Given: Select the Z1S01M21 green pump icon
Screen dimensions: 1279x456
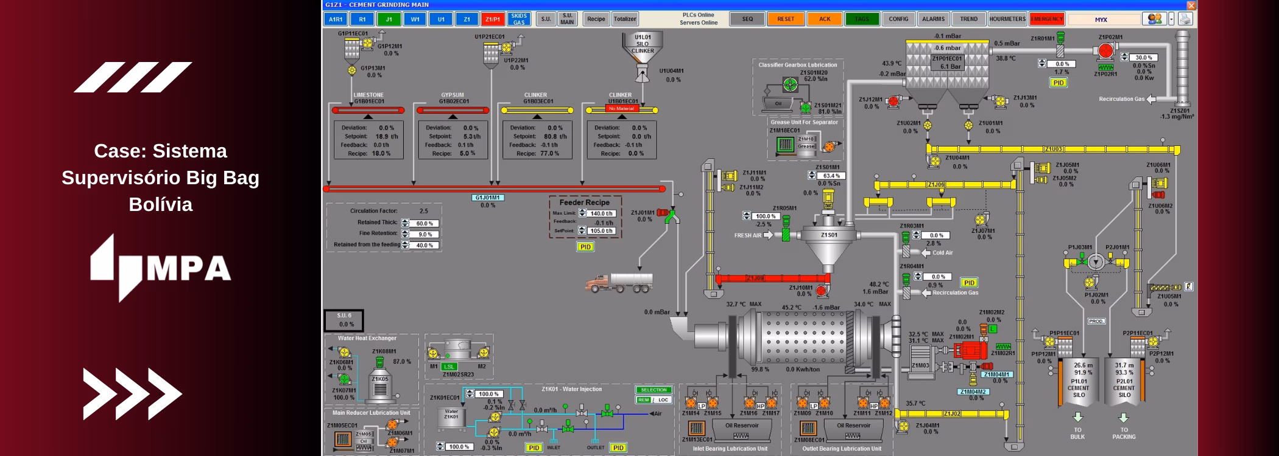Looking at the screenshot, I should click(805, 108).
